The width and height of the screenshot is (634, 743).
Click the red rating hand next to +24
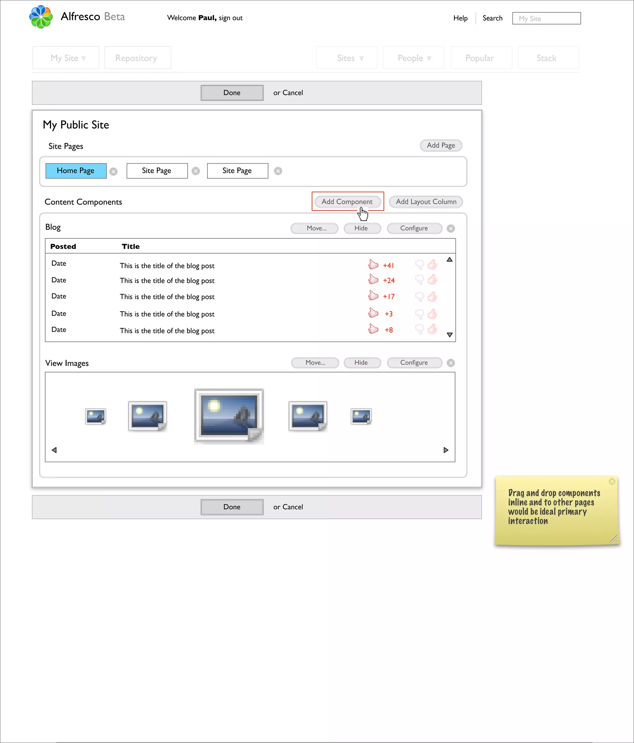[x=373, y=279]
